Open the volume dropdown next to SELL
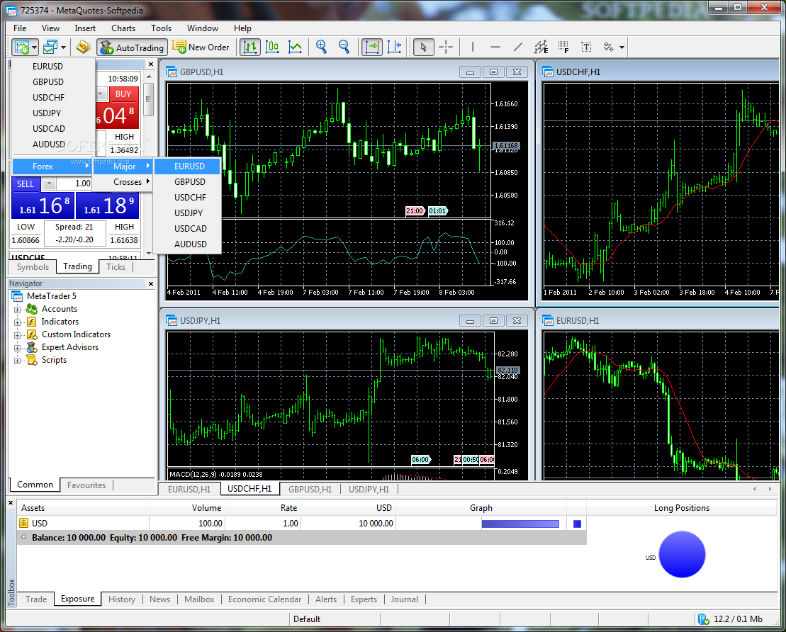 [x=49, y=184]
